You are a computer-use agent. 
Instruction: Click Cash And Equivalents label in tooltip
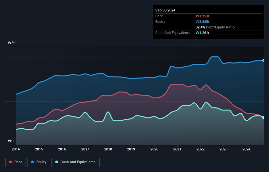(x=173, y=33)
